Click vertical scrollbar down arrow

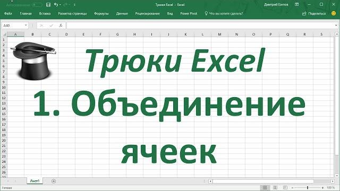337,176
